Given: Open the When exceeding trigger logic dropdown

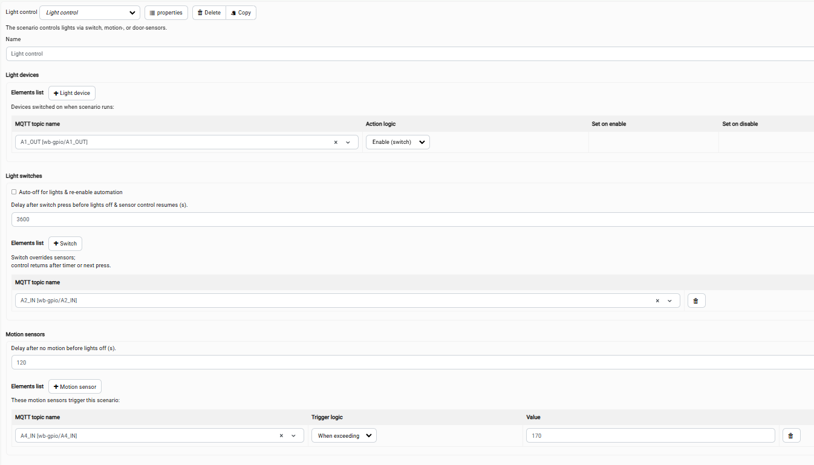Looking at the screenshot, I should (344, 435).
